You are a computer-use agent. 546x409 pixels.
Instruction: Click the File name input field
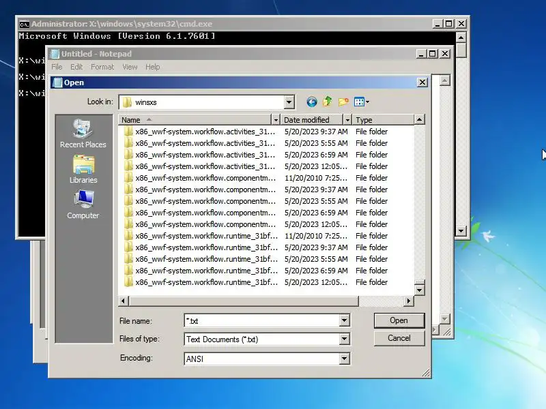click(x=262, y=320)
